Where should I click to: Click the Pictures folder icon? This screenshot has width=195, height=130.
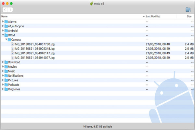(6, 80)
